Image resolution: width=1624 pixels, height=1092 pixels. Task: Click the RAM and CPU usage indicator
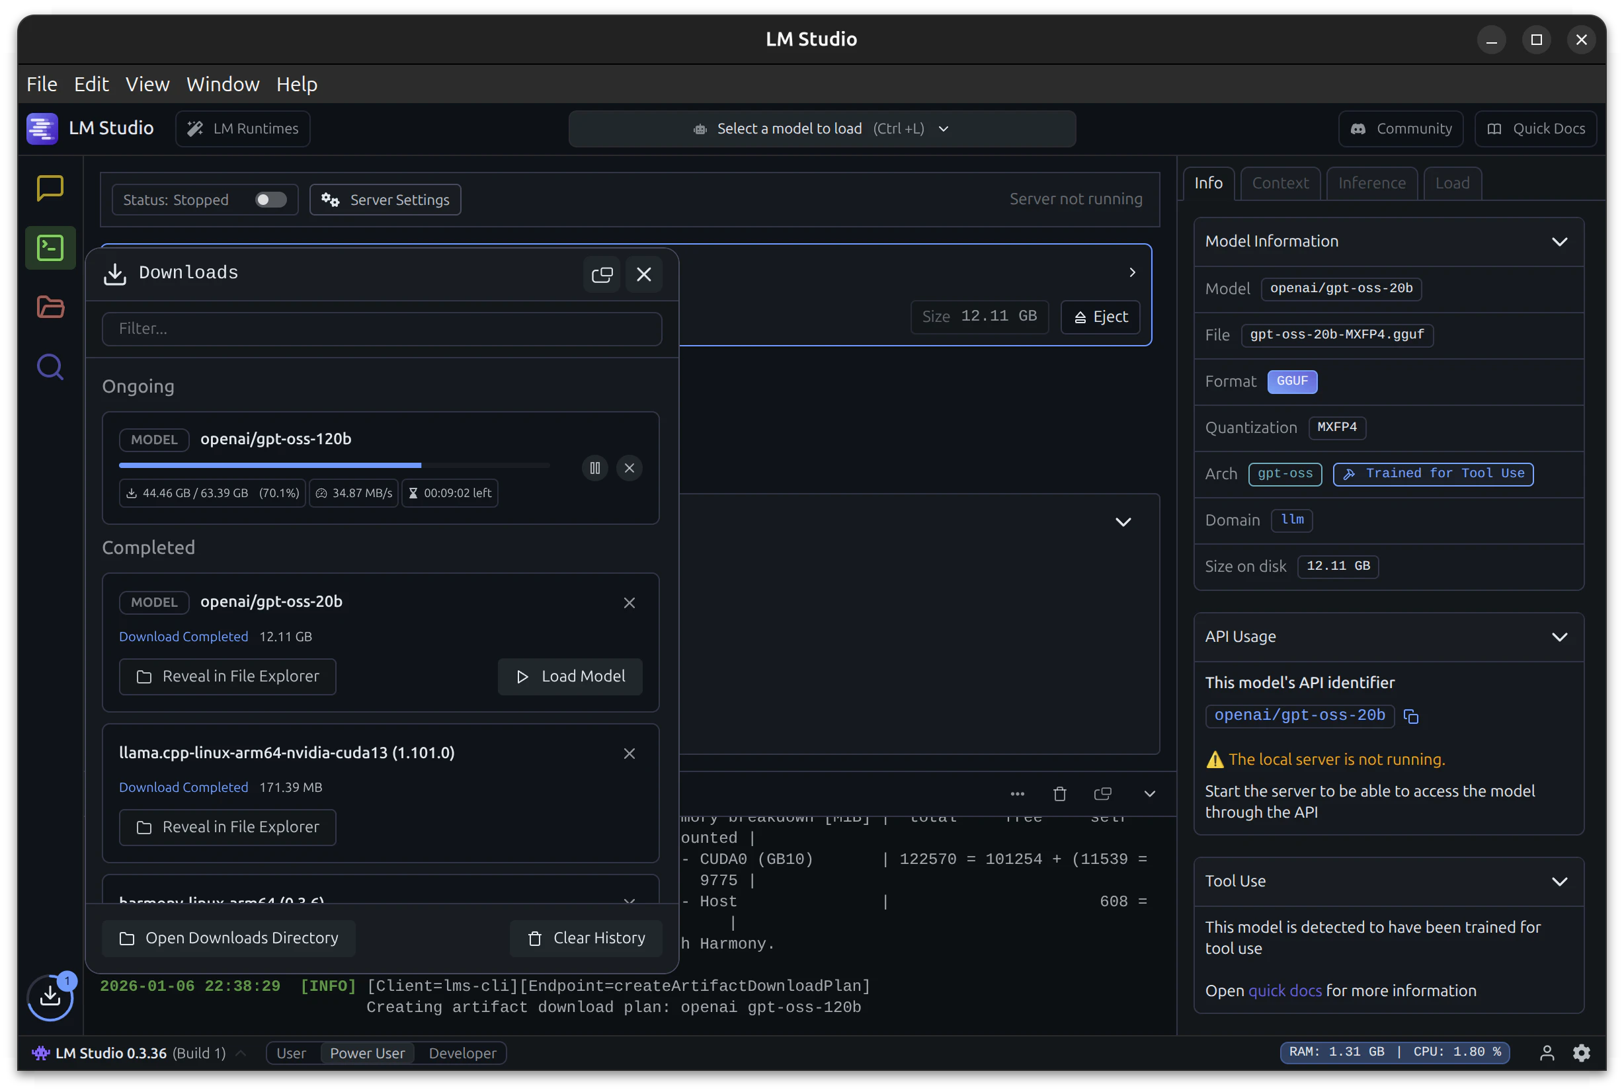click(x=1394, y=1052)
